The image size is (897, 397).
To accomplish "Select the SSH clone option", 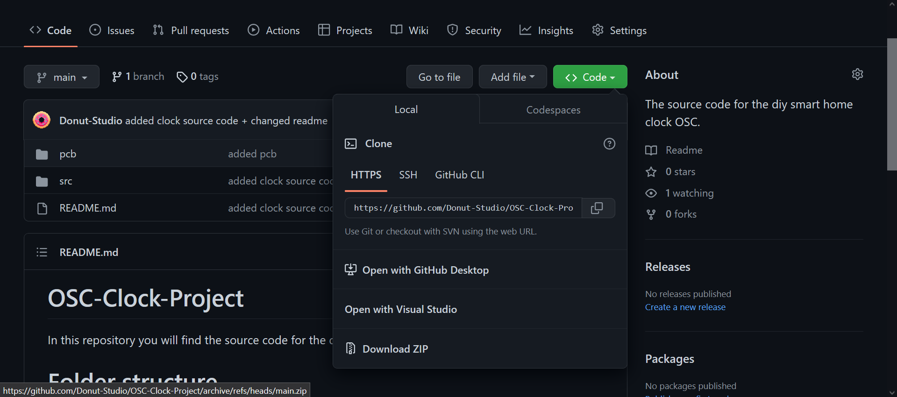I will pyautogui.click(x=408, y=175).
